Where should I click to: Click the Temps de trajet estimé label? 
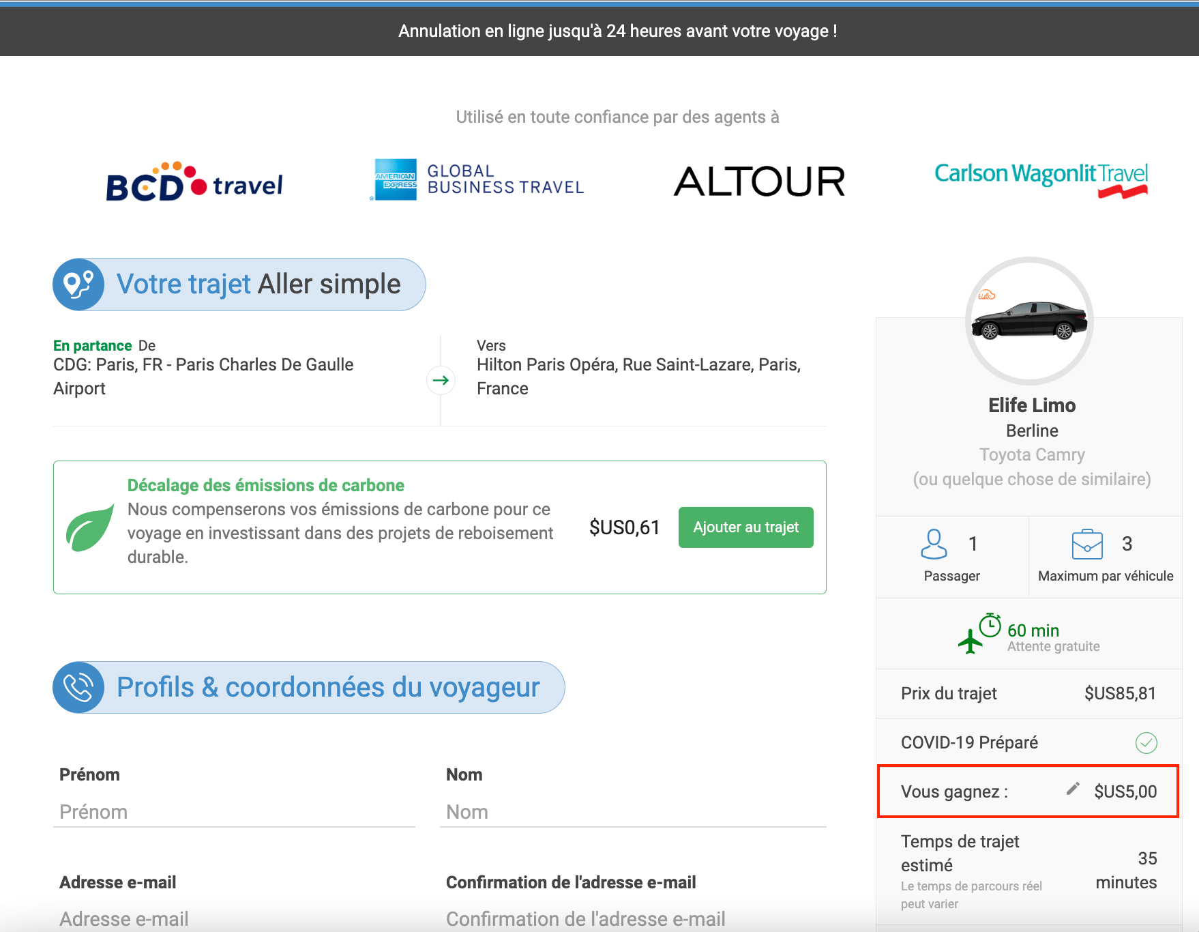tap(960, 853)
